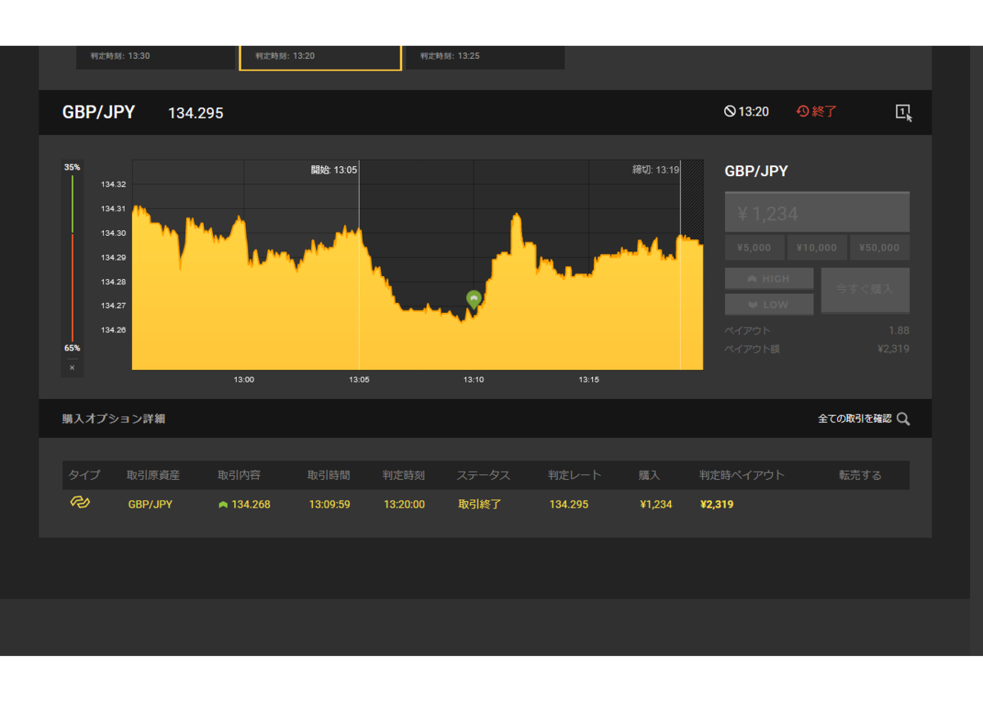Click the 134.30 label on chart price axis

(113, 233)
